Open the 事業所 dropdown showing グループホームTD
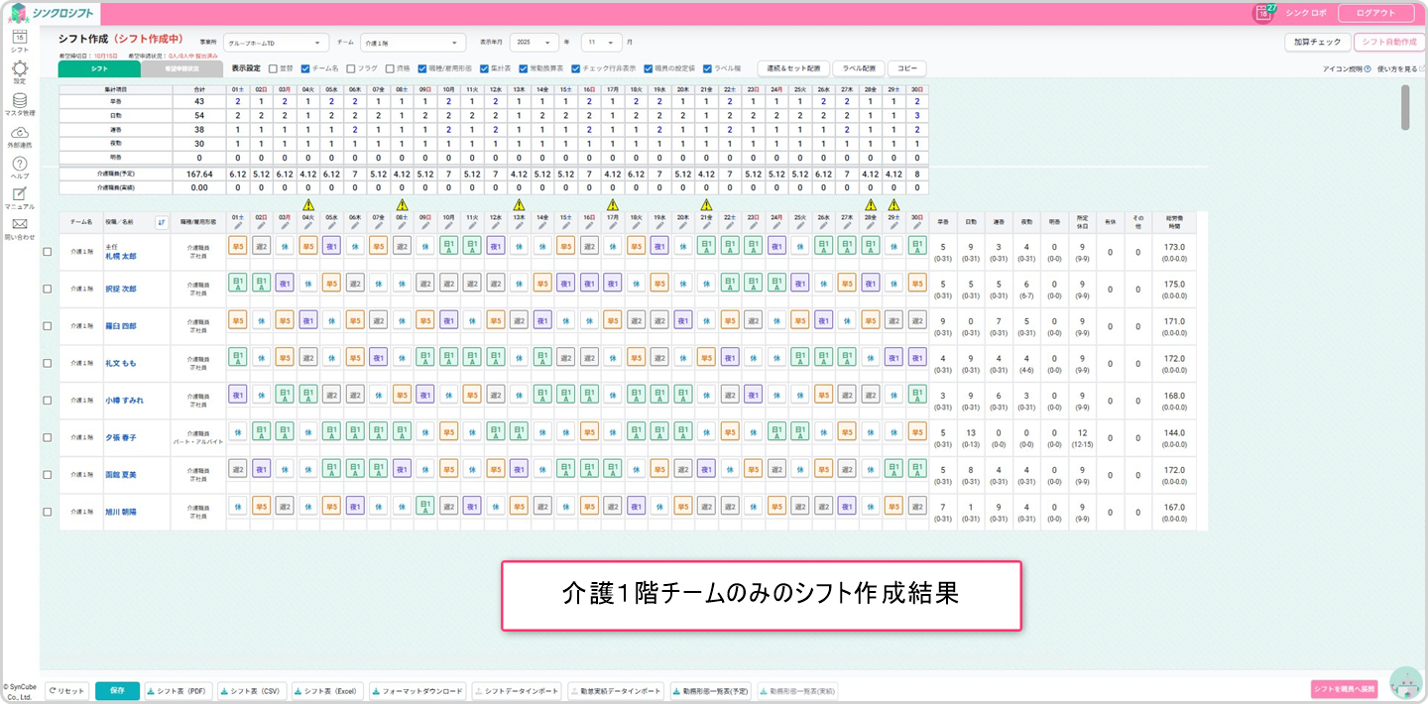The image size is (1428, 704). [276, 43]
